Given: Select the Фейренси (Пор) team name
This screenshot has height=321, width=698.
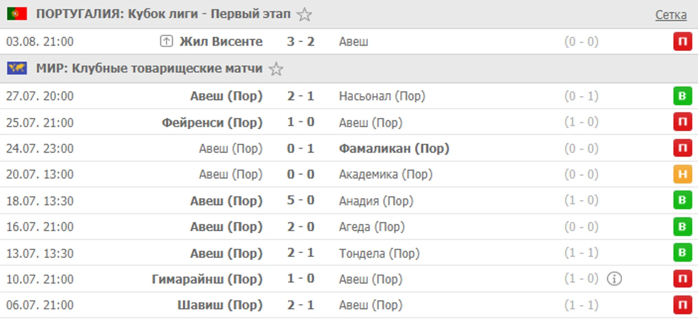Looking at the screenshot, I should (212, 123).
